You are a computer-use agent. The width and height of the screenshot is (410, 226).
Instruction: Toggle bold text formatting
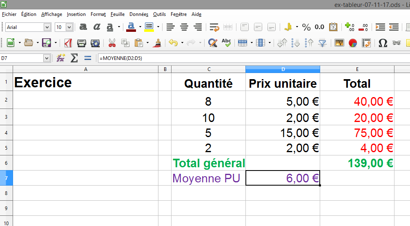[x=83, y=27]
